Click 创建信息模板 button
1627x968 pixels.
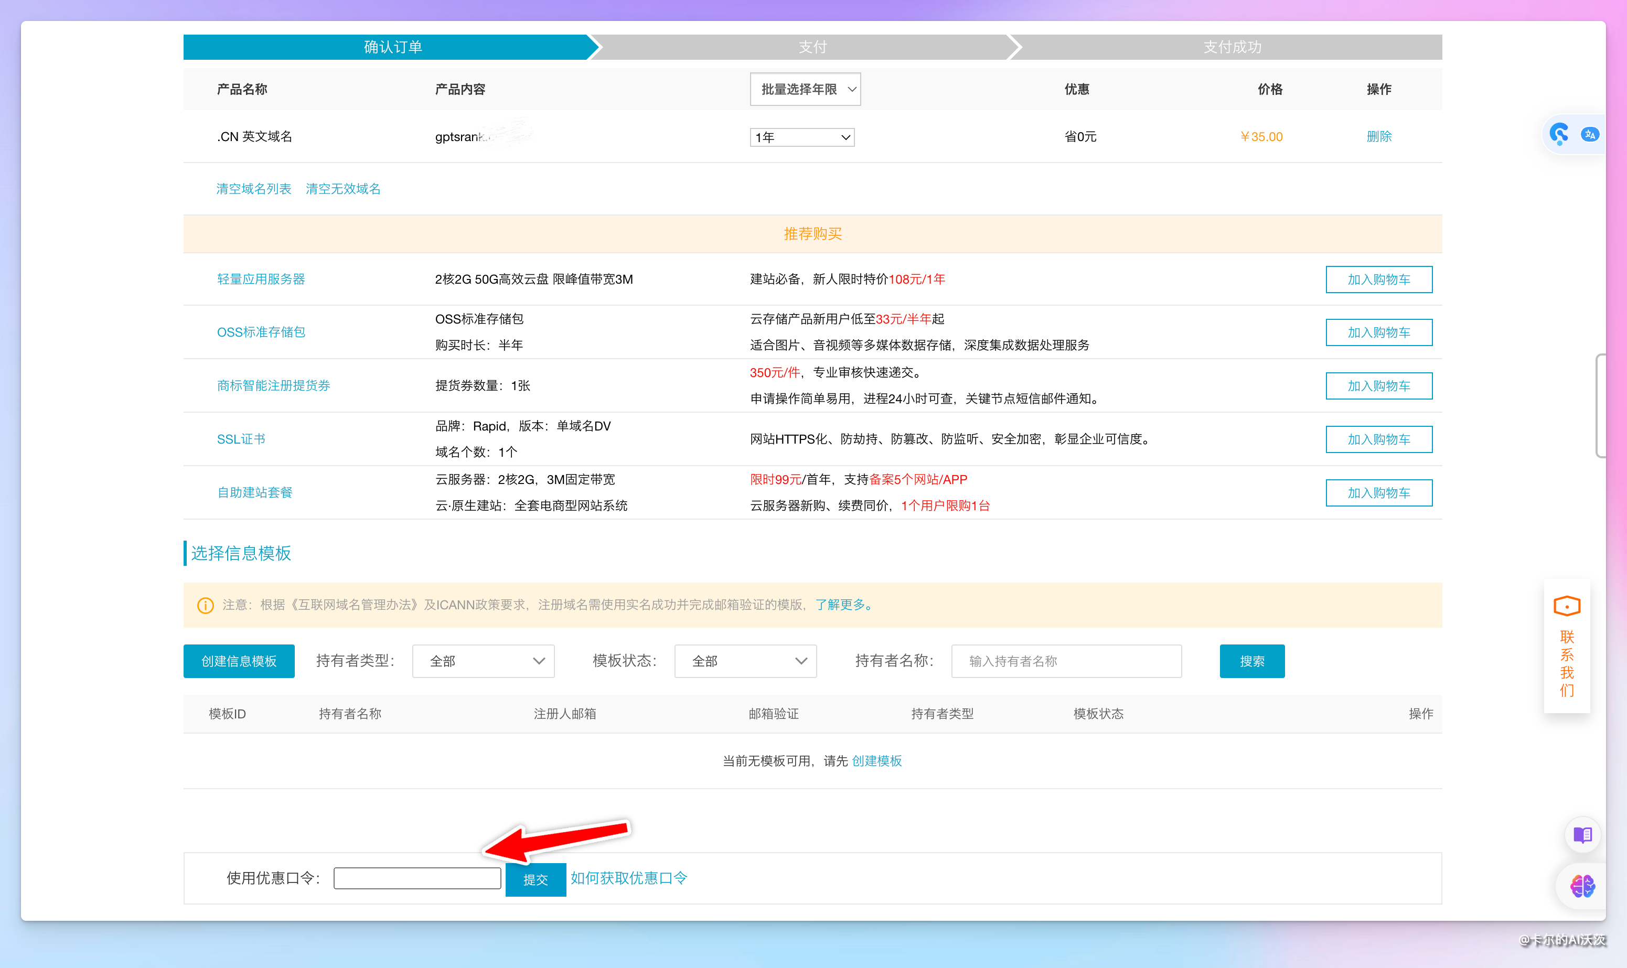(239, 661)
